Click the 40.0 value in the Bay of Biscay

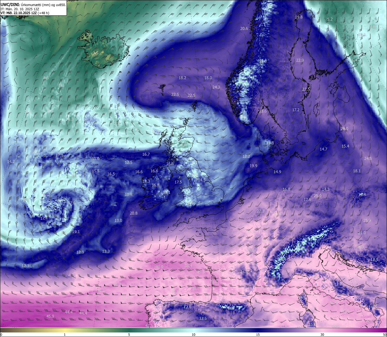click(x=159, y=267)
